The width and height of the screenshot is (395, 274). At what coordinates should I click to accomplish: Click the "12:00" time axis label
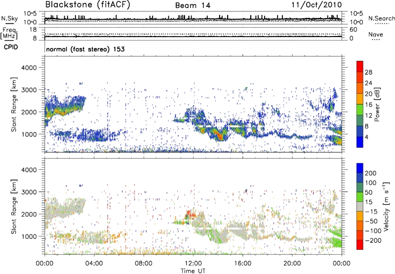point(194,264)
